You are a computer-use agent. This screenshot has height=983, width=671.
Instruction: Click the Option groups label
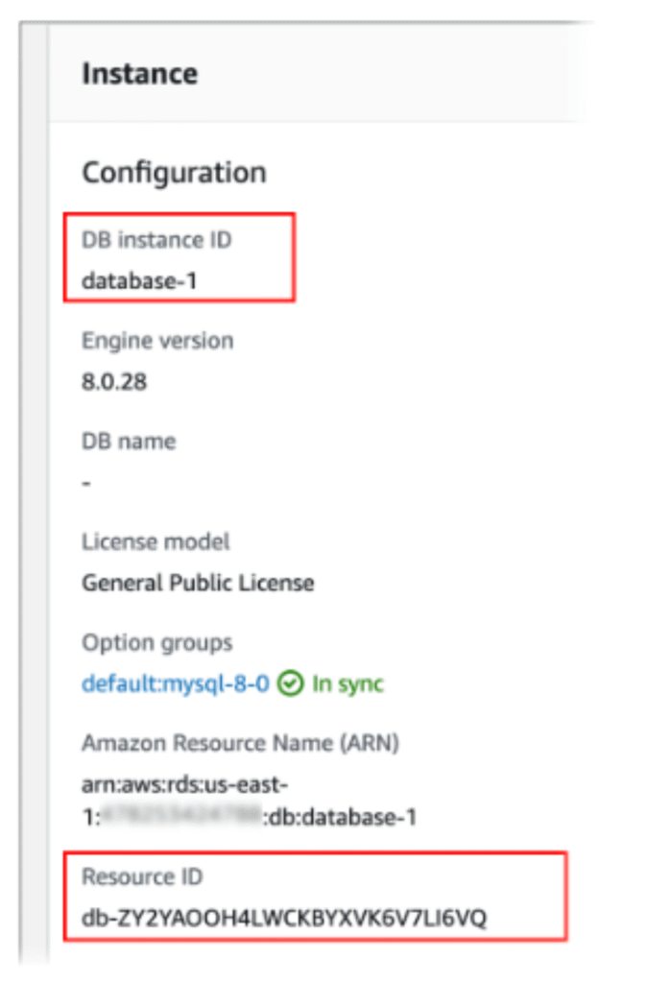(x=157, y=642)
